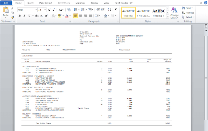The width and height of the screenshot is (208, 131).
Task: Switch to View tab
Action: tap(106, 3)
